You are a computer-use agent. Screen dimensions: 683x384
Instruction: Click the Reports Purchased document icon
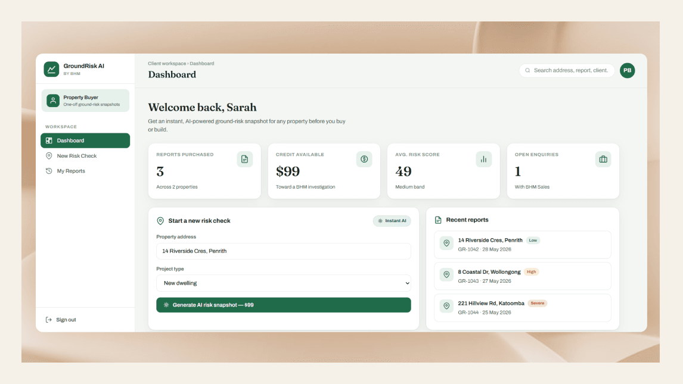click(245, 159)
